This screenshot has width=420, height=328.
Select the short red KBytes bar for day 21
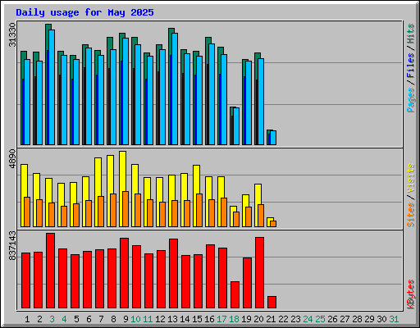(272, 303)
